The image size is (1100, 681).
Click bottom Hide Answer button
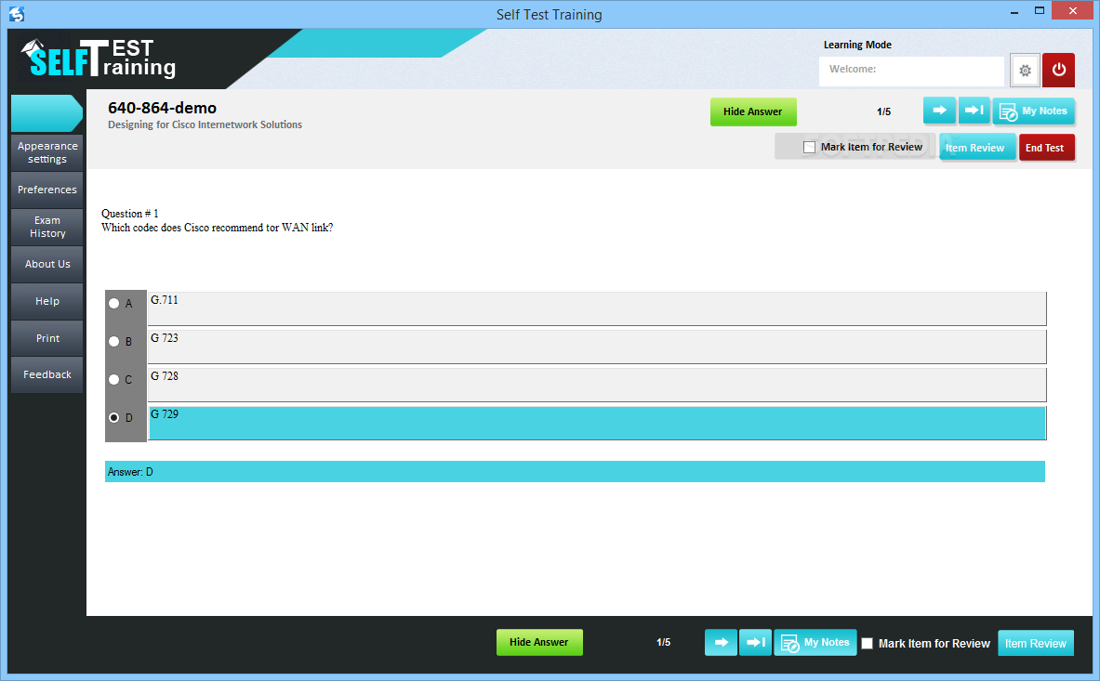click(538, 643)
